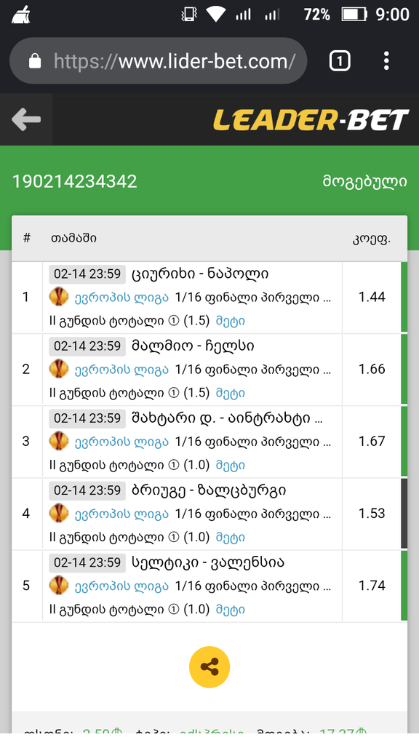Screen dimensions: 419x745
Task: Tap coefficient 1.44
Action: coord(372,297)
